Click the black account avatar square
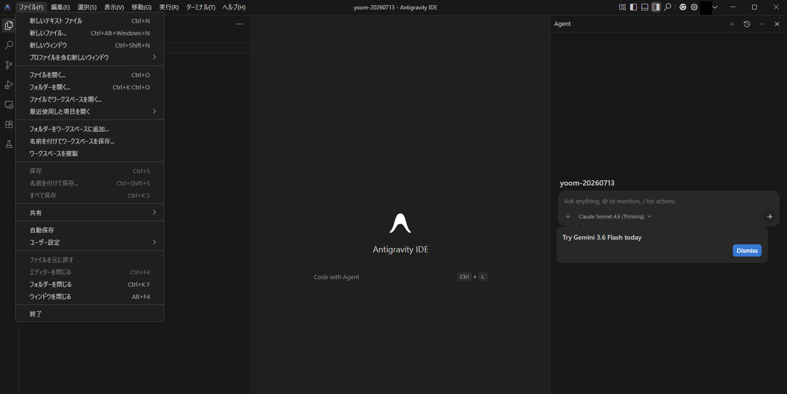The height and width of the screenshot is (394, 787). (706, 8)
